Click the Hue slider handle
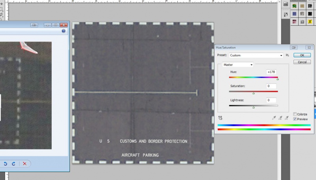This screenshot has width=316, height=180. (x=278, y=79)
